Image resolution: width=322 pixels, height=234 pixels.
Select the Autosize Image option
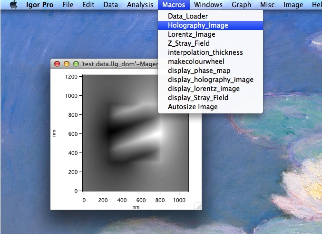pos(193,107)
